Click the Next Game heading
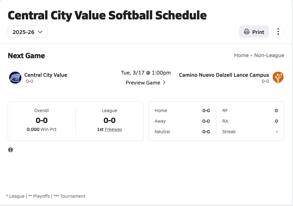293x206 pixels. 26,56
